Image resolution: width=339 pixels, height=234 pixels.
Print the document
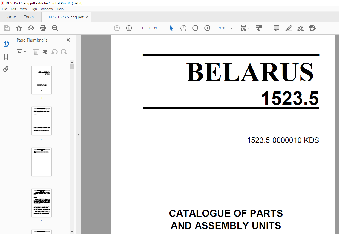tap(43, 28)
